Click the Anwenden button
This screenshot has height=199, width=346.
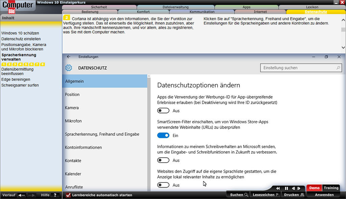point(324,195)
